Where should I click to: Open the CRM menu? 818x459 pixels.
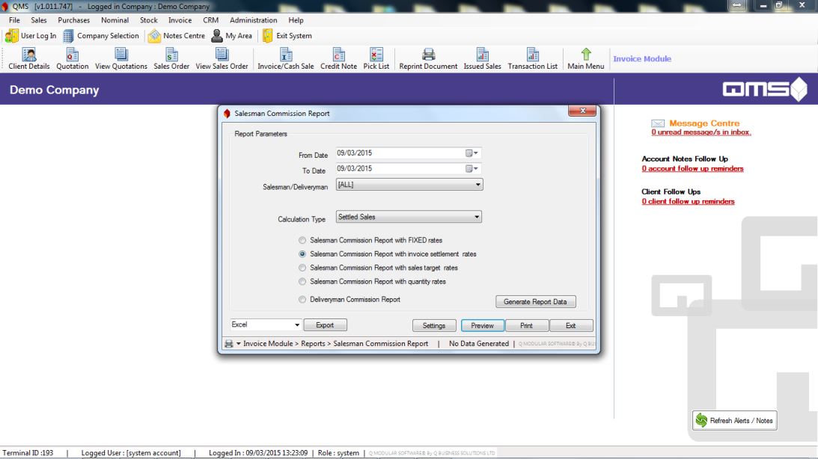point(211,20)
